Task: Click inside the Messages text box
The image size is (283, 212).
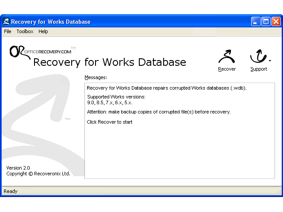Action: 180,131
